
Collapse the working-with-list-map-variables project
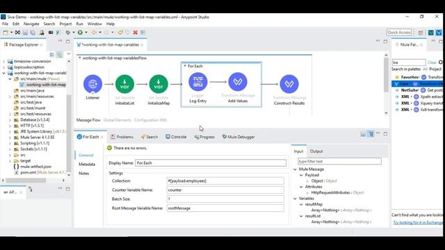click(3, 73)
